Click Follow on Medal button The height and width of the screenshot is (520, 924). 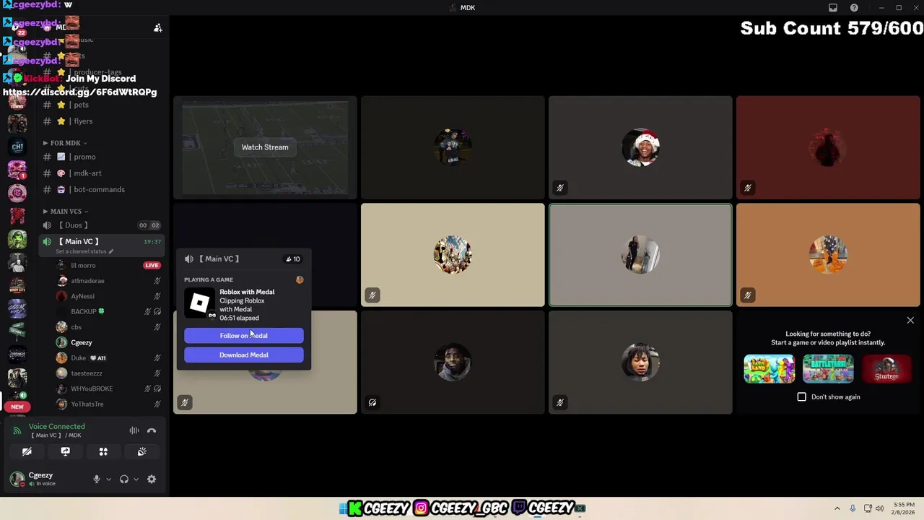coord(244,336)
